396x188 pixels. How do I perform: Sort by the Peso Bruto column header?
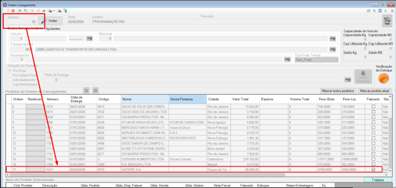(x=329, y=99)
